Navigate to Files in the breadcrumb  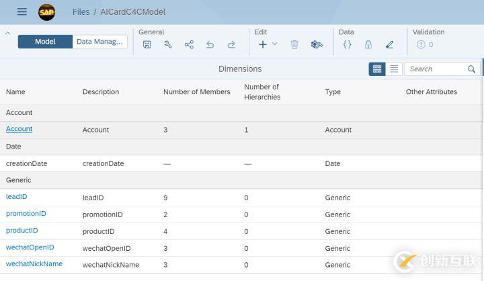click(x=81, y=12)
